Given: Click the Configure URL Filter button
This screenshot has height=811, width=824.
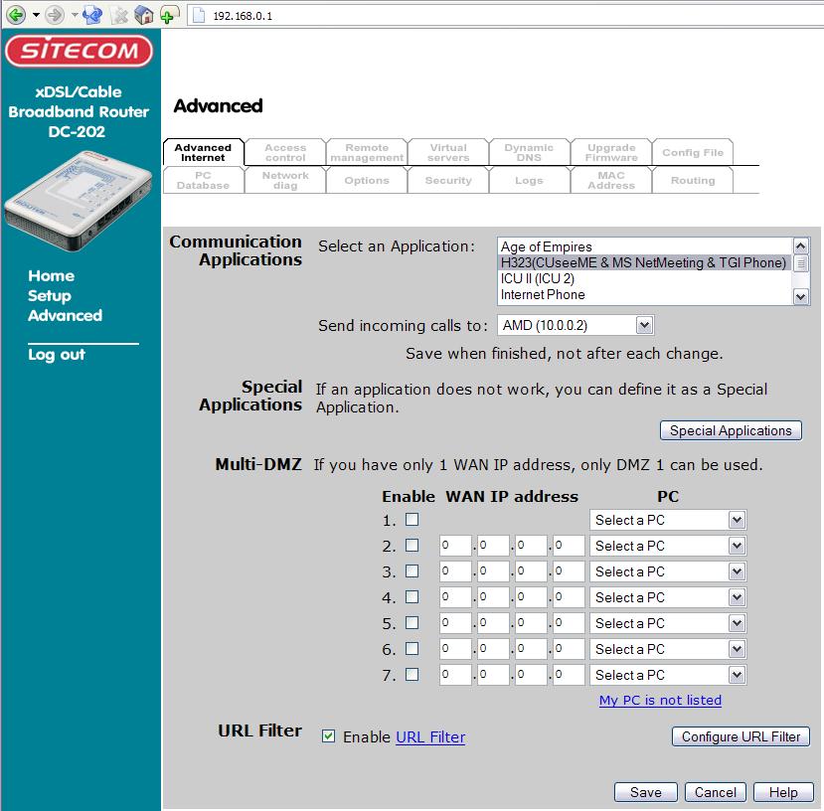Looking at the screenshot, I should coord(741,736).
